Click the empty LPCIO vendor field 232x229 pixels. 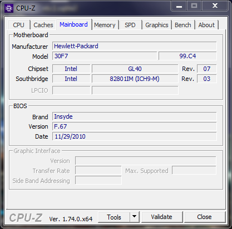click(x=71, y=90)
